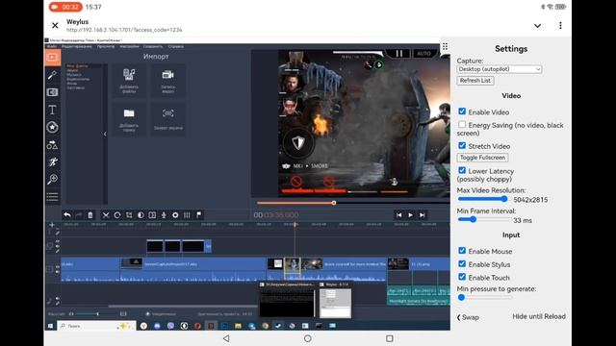The width and height of the screenshot is (616, 346).
Task: Click the Undo arrow in timeline toolbar
Action: click(67, 215)
